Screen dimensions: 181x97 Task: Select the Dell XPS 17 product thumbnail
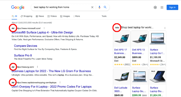[122, 39]
